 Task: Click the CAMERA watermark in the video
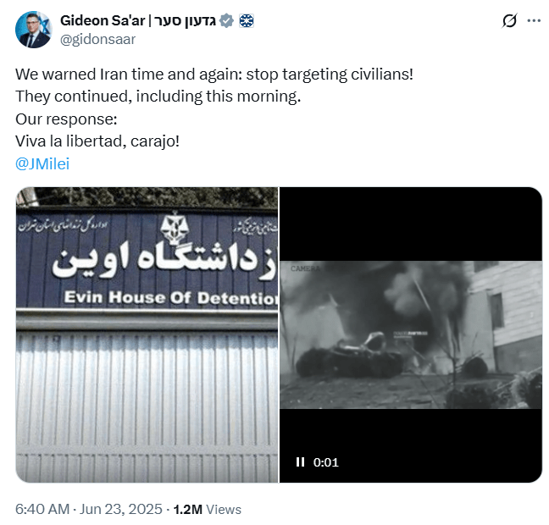(305, 268)
